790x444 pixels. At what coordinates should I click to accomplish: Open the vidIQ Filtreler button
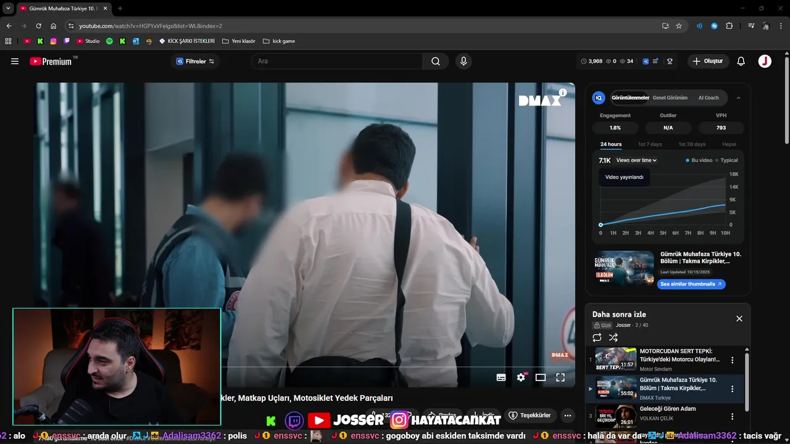click(x=195, y=61)
